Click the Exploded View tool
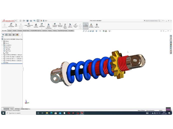This screenshot has width=173, height=129. coord(75,25)
